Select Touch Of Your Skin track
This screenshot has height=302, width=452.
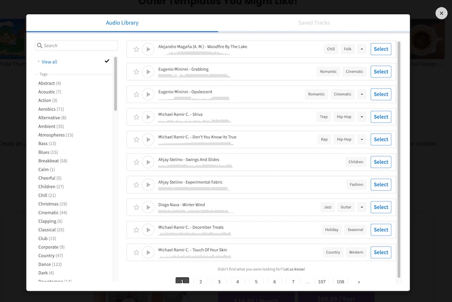pyautogui.click(x=381, y=252)
